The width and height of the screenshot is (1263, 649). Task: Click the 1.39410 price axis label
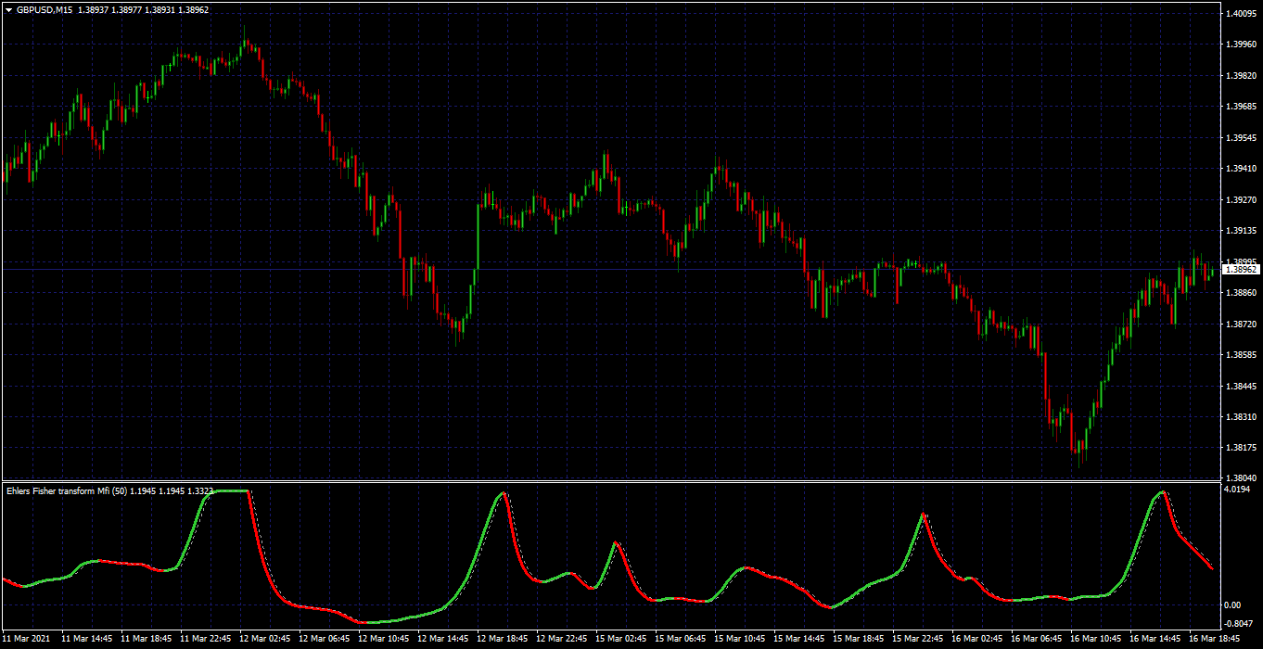pos(1241,169)
